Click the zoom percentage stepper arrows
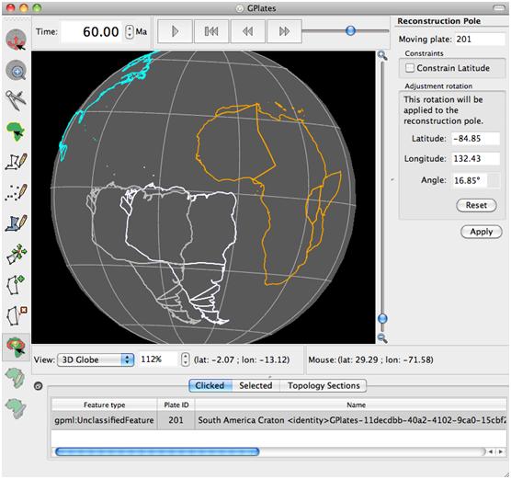Image resolution: width=511 pixels, height=479 pixels. click(x=185, y=359)
